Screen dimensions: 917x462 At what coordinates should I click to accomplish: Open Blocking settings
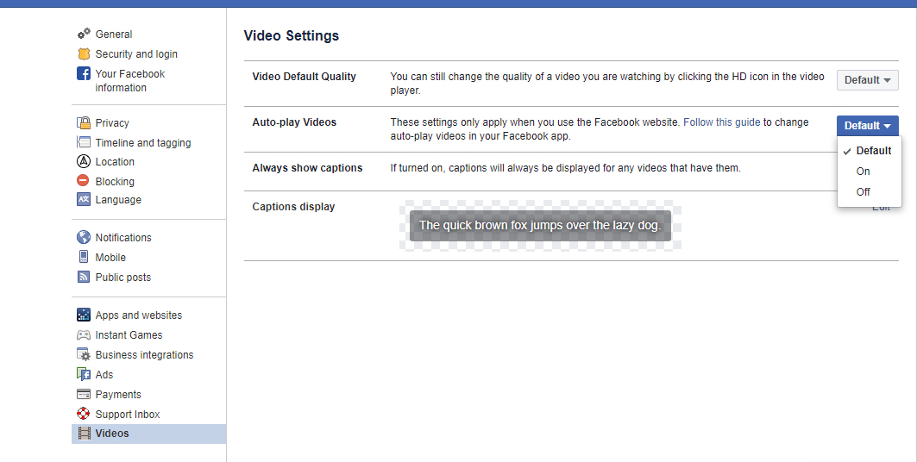(115, 182)
